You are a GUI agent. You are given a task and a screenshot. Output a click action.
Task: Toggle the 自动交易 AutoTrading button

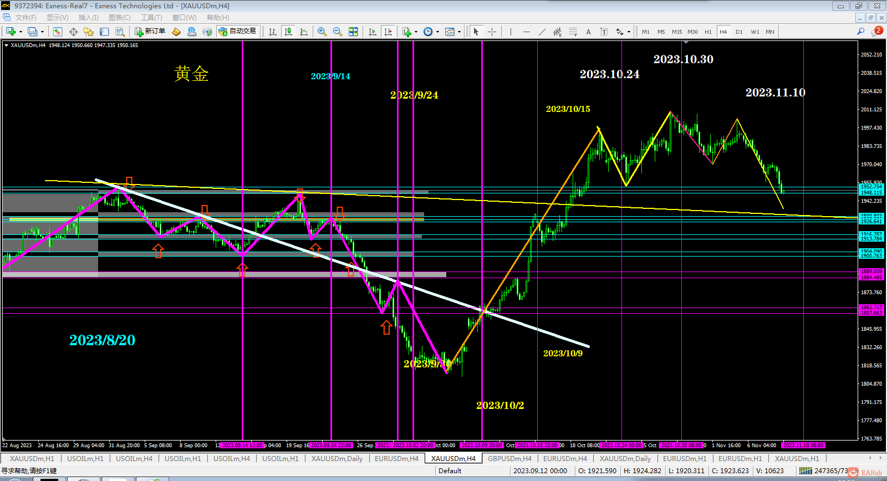click(x=238, y=32)
